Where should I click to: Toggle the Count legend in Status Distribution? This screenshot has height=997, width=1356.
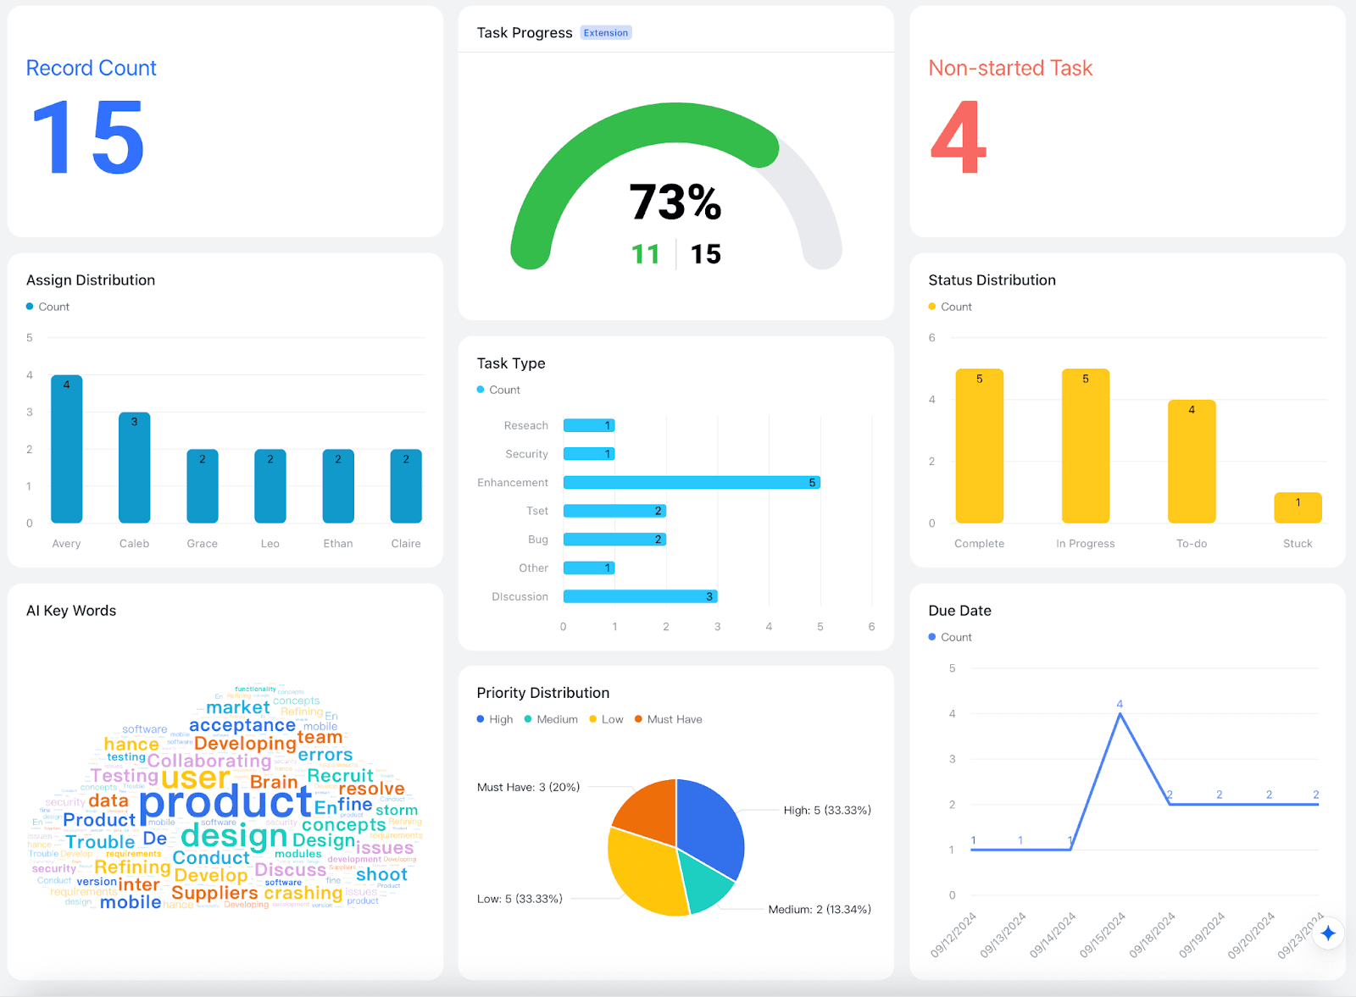950,307
